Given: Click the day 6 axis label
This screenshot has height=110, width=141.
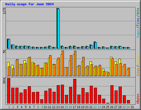Looking at the screenshot, I should pyautogui.click(x=30, y=107).
